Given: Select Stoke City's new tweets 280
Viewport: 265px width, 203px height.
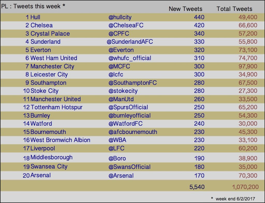Looking at the screenshot, I should click(x=199, y=91).
